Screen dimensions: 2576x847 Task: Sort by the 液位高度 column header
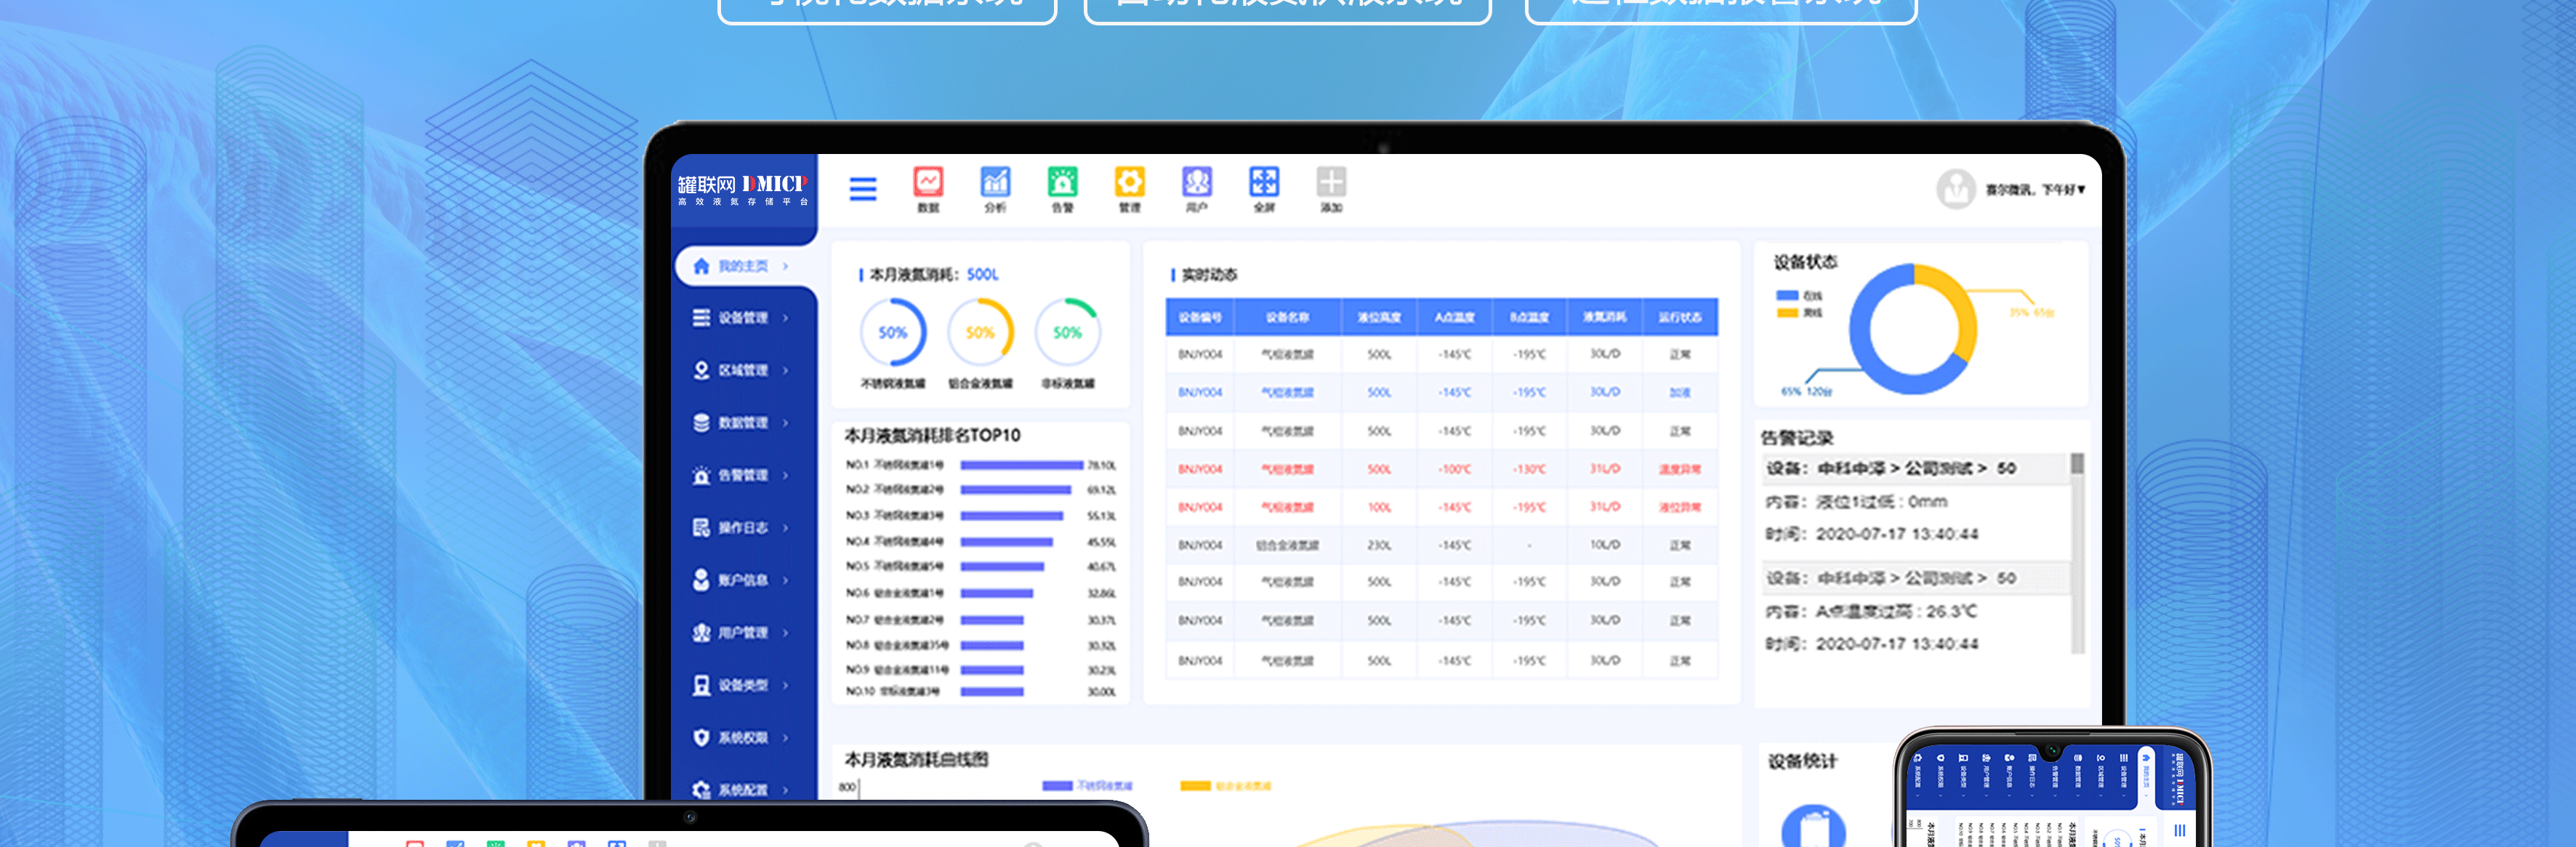point(1379,317)
